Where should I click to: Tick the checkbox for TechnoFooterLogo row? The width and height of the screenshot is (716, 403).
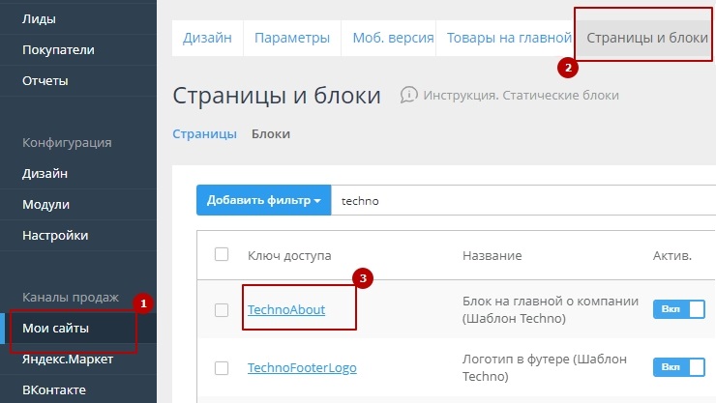(x=222, y=367)
